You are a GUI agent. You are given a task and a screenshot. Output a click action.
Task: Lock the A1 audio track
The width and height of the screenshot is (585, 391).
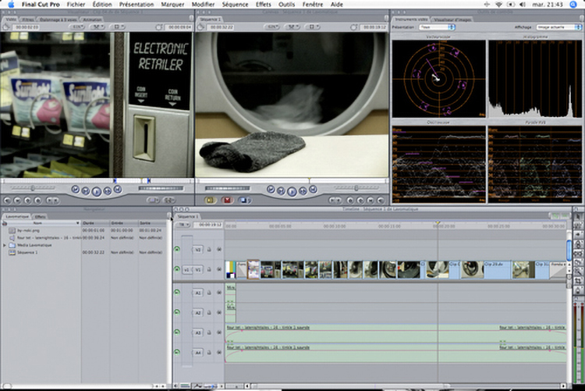(x=209, y=293)
